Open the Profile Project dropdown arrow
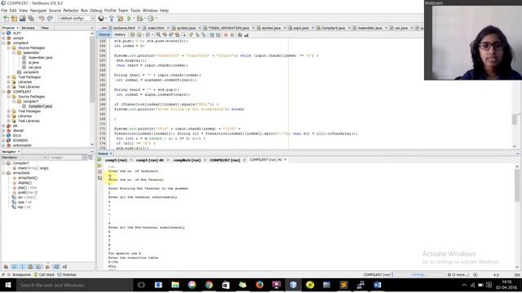The image size is (522, 293). pyautogui.click(x=156, y=19)
